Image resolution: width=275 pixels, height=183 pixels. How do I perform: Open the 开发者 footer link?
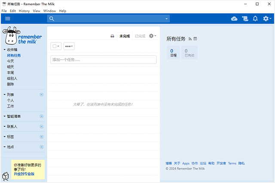221,163
